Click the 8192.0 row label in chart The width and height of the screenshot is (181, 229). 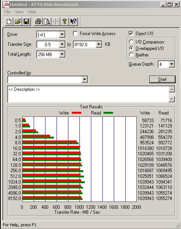pos(15,198)
